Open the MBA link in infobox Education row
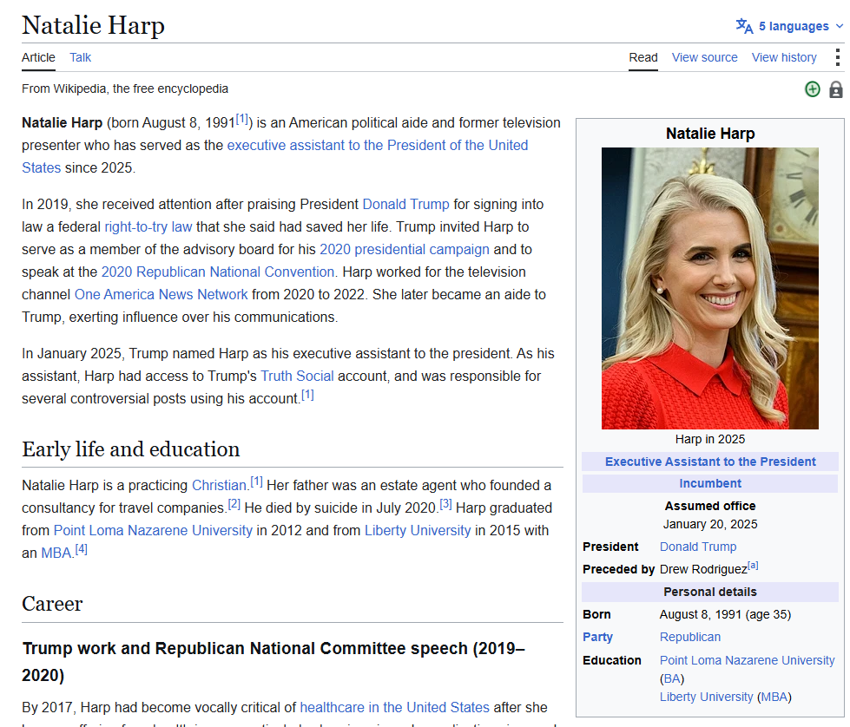The width and height of the screenshot is (850, 727). (774, 697)
